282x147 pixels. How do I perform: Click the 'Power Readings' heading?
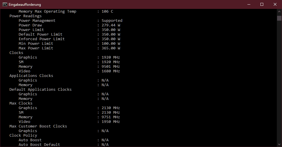26,16
